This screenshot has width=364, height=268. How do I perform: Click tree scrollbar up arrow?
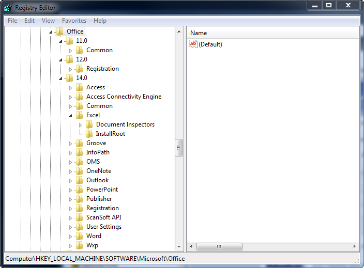point(179,31)
